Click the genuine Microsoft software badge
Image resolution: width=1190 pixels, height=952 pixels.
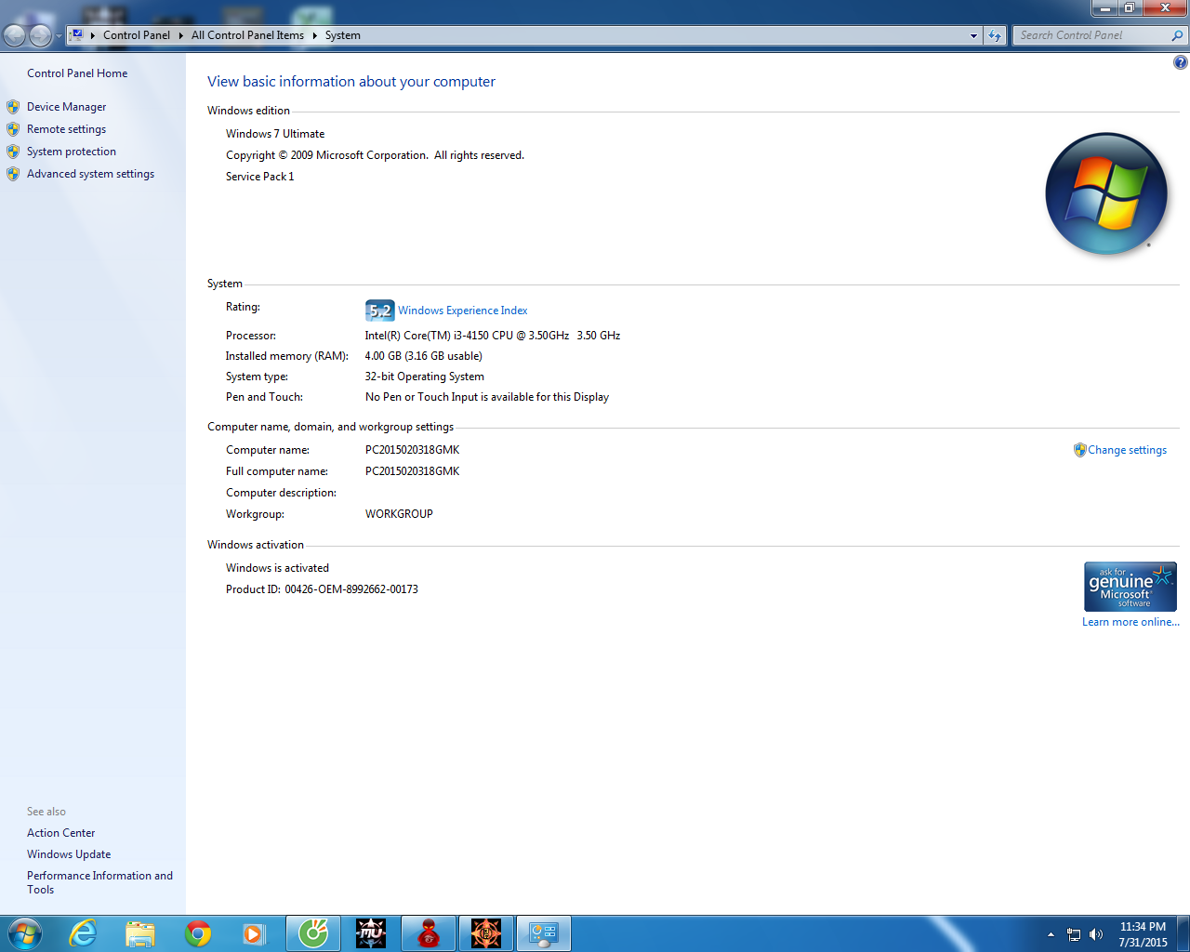pyautogui.click(x=1130, y=587)
